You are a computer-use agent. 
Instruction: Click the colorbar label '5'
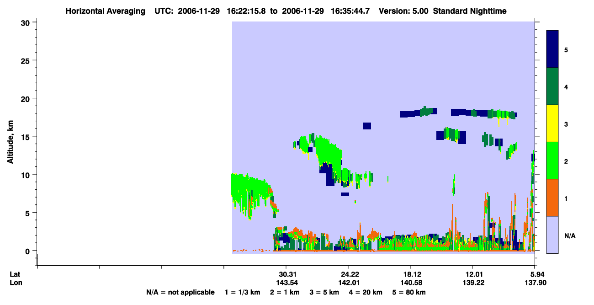[x=566, y=49]
